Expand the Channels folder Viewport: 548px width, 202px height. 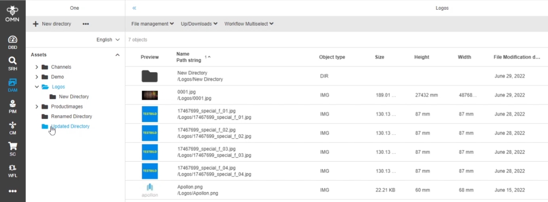click(37, 67)
